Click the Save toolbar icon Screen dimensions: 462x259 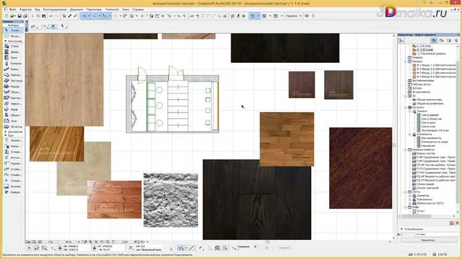click(20, 16)
